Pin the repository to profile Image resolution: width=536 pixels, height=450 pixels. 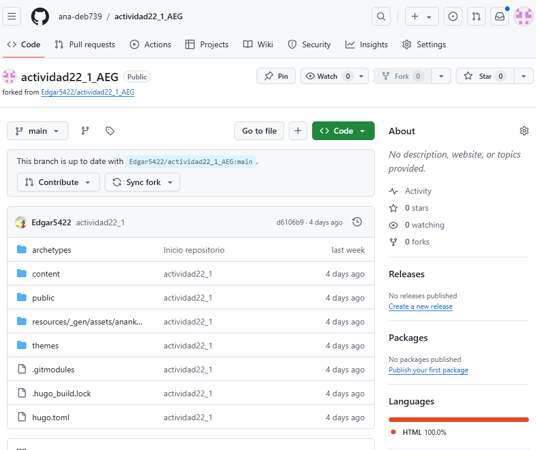pyautogui.click(x=276, y=76)
